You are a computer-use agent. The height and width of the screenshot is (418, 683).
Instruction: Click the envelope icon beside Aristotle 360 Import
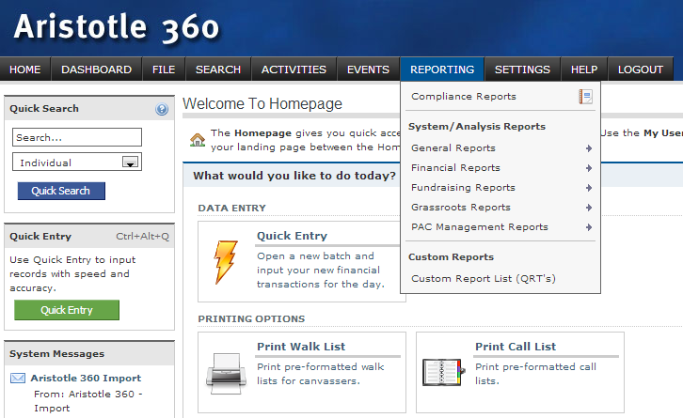click(x=18, y=378)
